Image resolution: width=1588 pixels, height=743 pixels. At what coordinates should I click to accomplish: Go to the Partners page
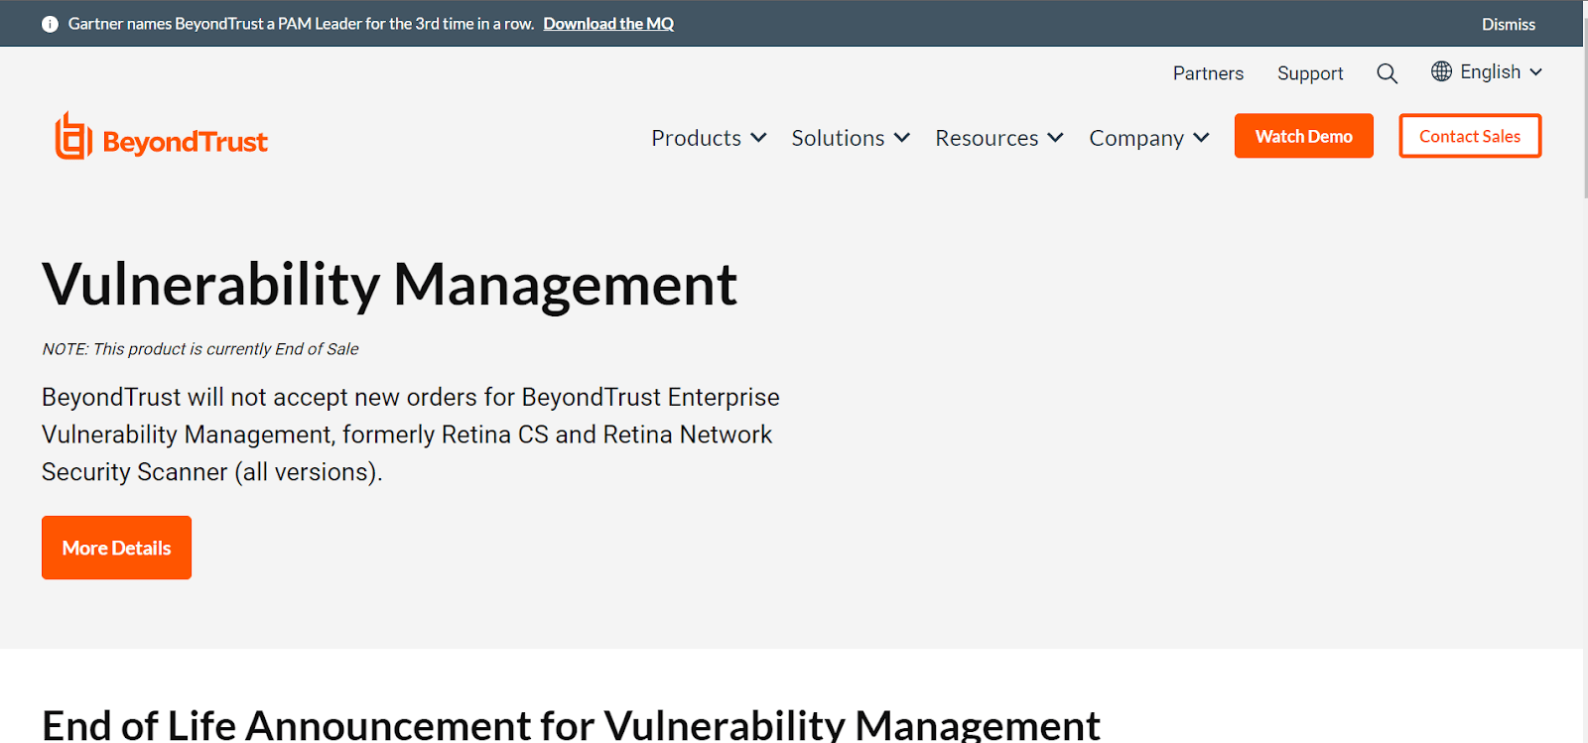[x=1208, y=73]
